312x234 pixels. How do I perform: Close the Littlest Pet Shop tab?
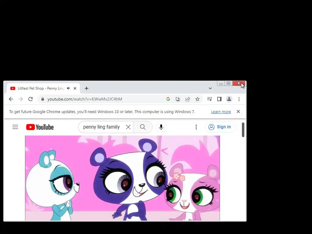point(75,88)
